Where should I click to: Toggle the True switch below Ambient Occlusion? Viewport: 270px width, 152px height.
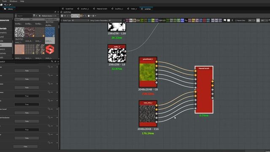pyautogui.click(x=27, y=130)
